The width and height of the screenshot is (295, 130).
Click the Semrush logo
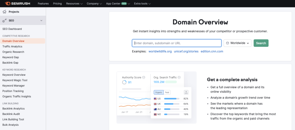pyautogui.click(x=17, y=3)
